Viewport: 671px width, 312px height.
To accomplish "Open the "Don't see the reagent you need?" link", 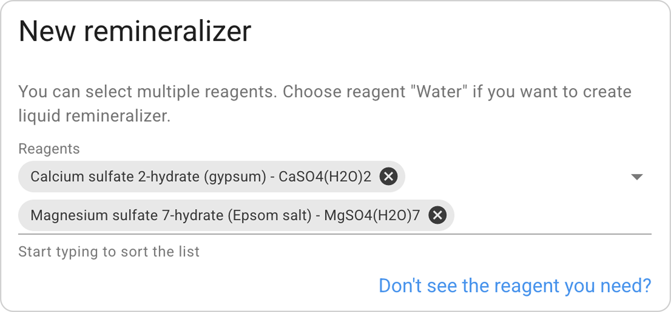I will point(515,286).
